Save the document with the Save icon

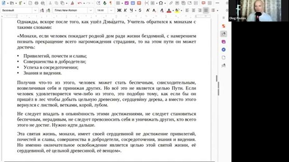coord(21,3)
